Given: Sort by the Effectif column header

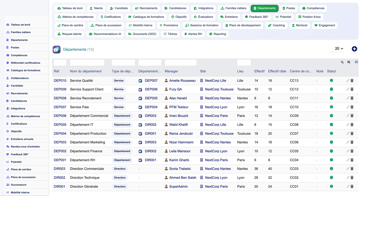Looking at the screenshot, I should [259, 71].
